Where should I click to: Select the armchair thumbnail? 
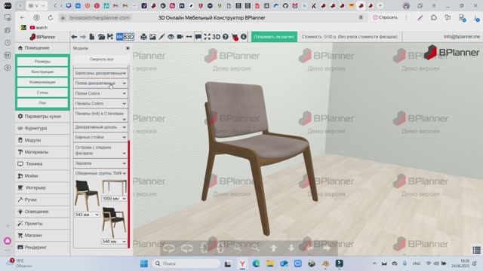tap(114, 222)
